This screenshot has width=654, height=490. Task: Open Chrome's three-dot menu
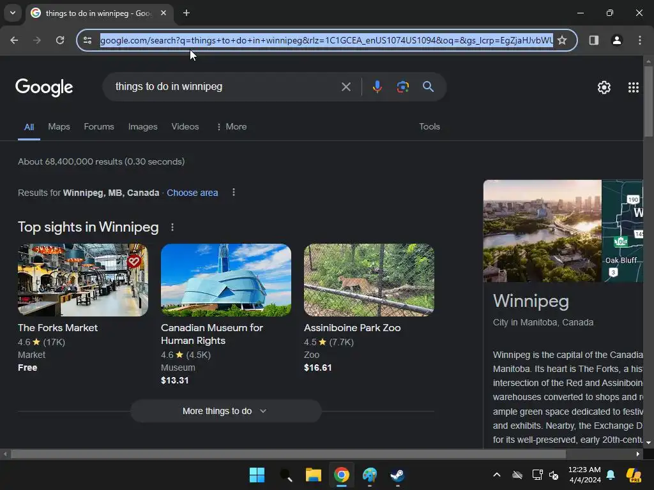point(640,40)
